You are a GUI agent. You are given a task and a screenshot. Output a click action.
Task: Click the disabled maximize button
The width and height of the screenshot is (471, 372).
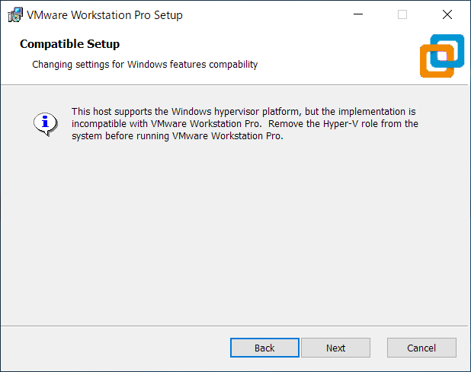pos(402,14)
